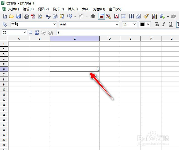Insert a chart with chart frame icon
Image resolution: width=179 pixels, height=150 pixels.
click(154, 16)
